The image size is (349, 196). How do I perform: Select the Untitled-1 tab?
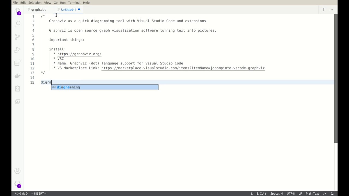point(68,10)
